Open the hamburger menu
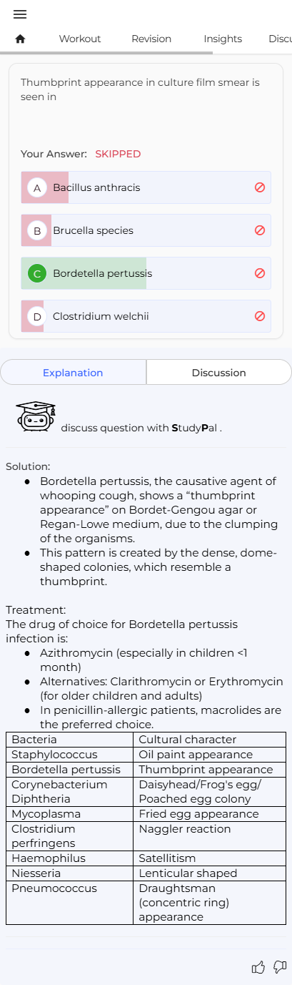Screen dimensions: 292x985 point(20,14)
